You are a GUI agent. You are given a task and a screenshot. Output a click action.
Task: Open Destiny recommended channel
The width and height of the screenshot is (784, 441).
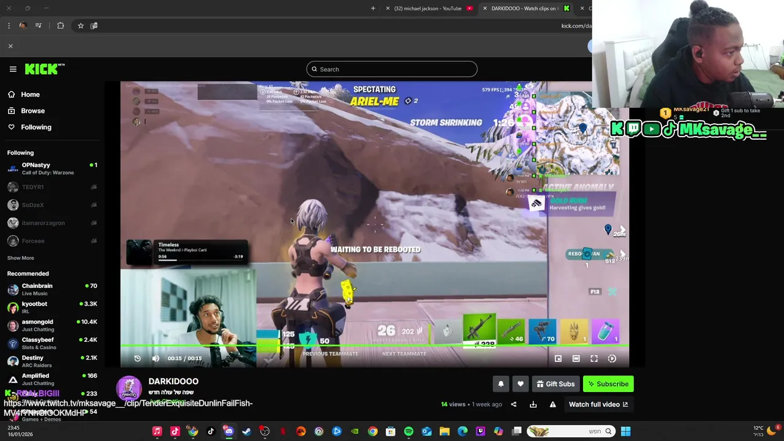coord(52,361)
